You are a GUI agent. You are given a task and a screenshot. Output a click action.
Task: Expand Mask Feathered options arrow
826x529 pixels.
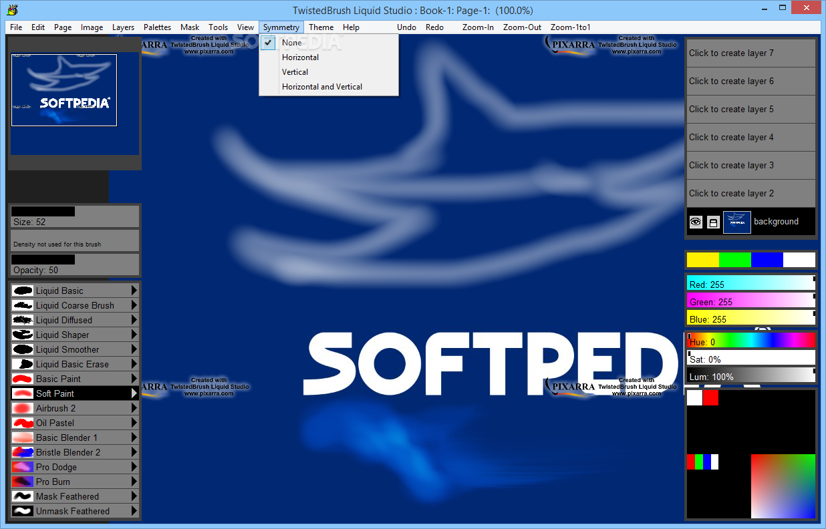click(x=134, y=496)
